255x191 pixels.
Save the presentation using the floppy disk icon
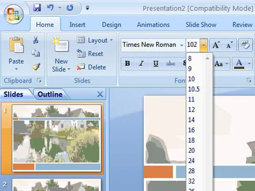pos(37,8)
